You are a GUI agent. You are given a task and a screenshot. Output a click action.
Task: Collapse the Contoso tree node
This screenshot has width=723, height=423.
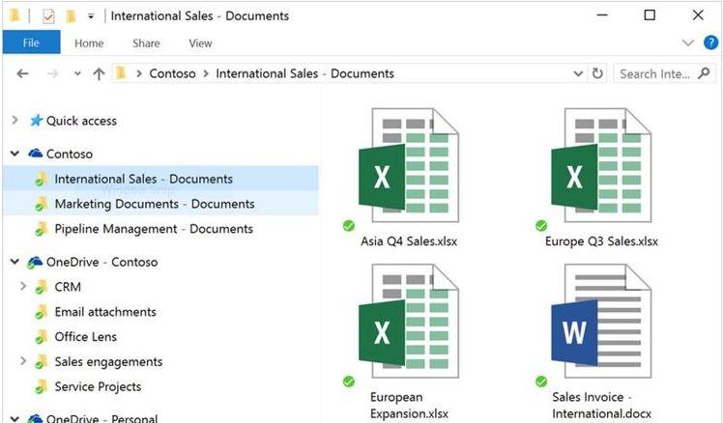pyautogui.click(x=14, y=154)
